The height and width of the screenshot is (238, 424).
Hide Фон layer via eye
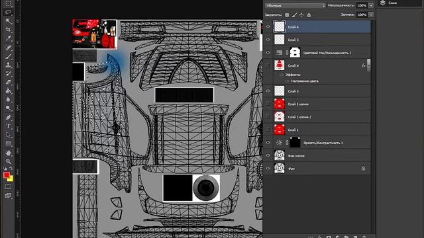[268, 168]
